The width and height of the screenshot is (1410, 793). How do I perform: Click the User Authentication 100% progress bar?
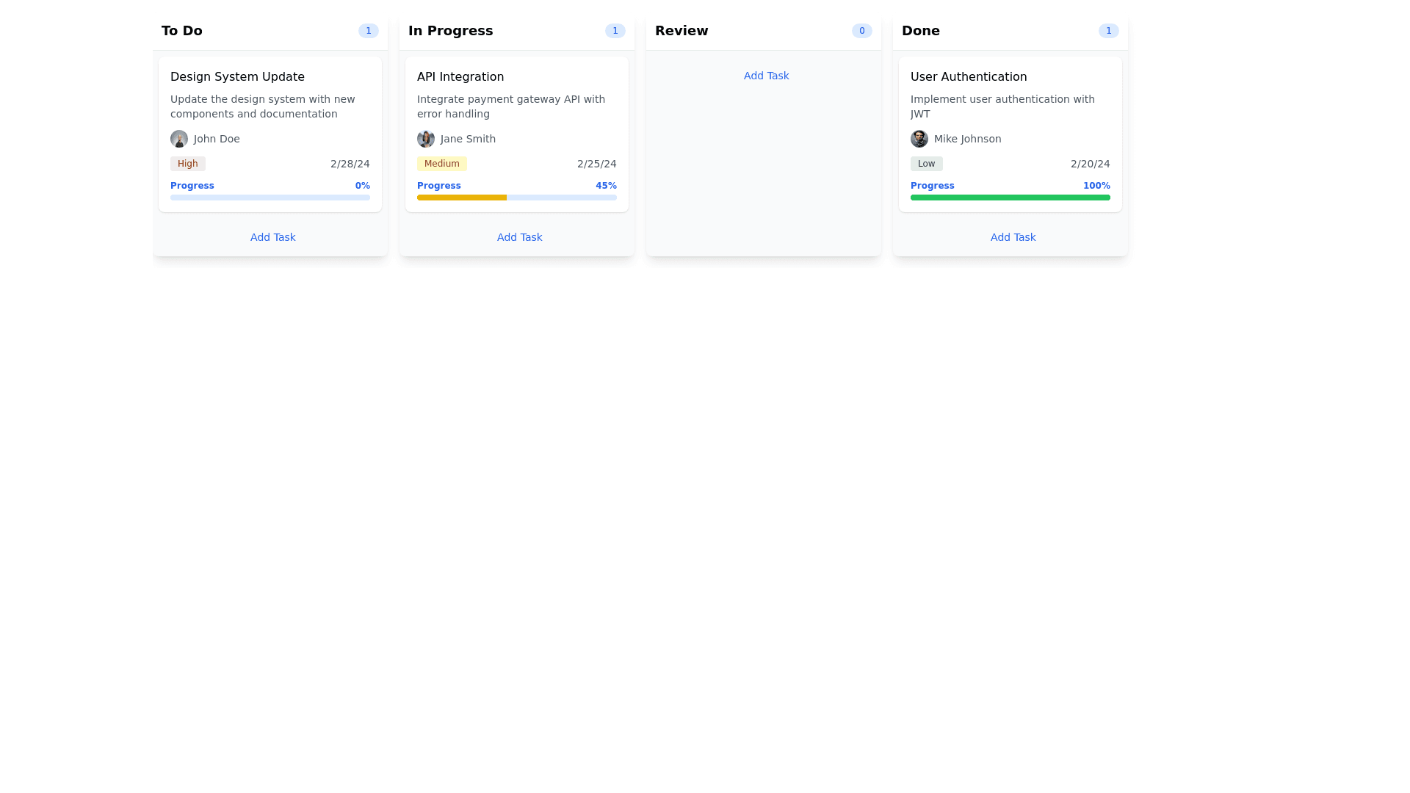[x=1010, y=198]
